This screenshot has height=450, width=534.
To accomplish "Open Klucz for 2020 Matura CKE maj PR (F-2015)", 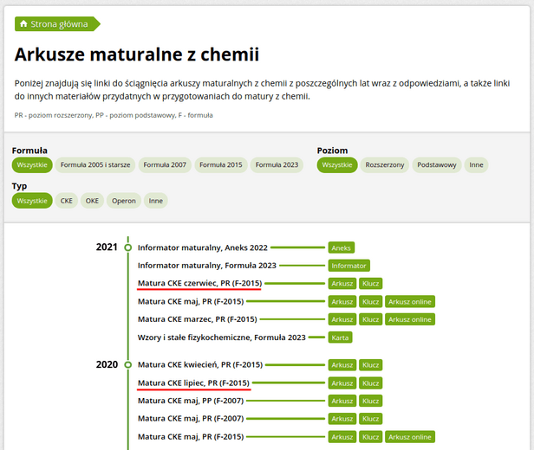I will click(x=370, y=437).
